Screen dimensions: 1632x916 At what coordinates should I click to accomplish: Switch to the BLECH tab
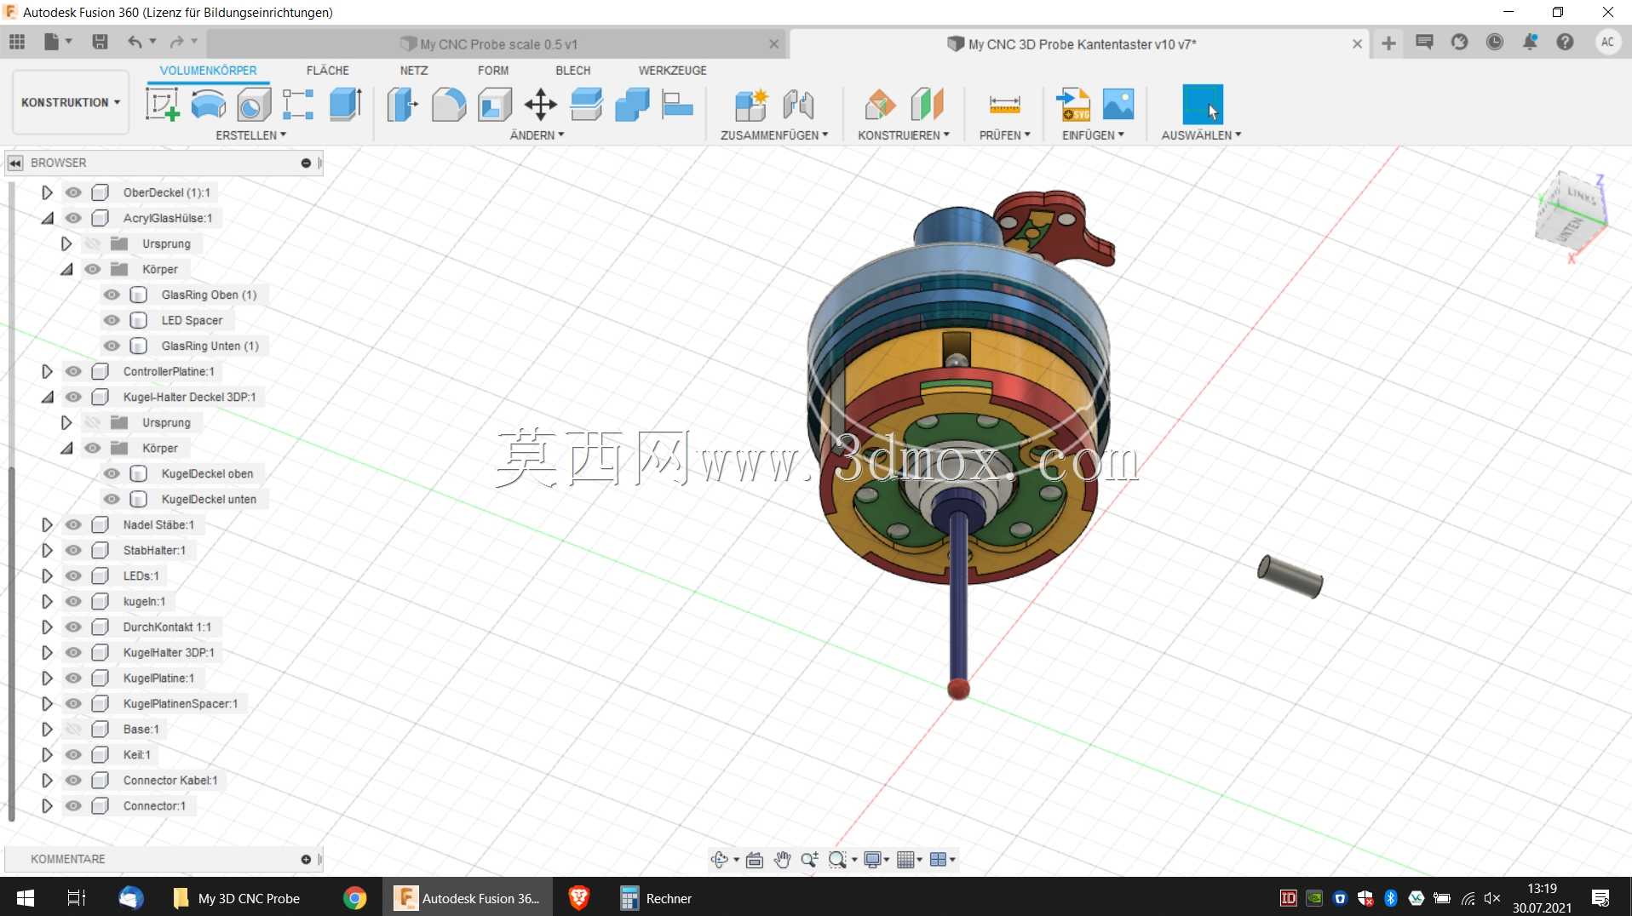tap(573, 71)
